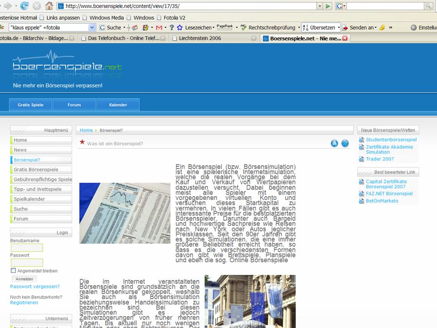Focus the Benutzername input field
Screen dimensions: 437x328
point(27,248)
